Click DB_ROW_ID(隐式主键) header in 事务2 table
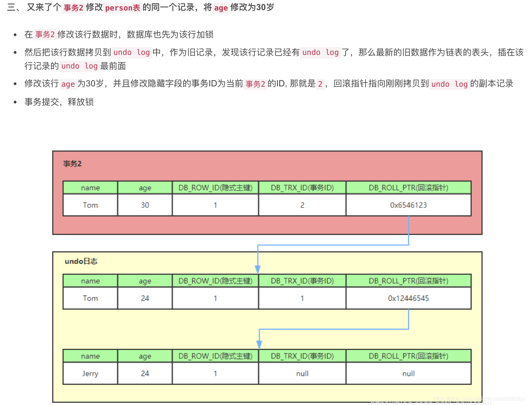Viewport: 528px width, 405px height. pyautogui.click(x=215, y=188)
